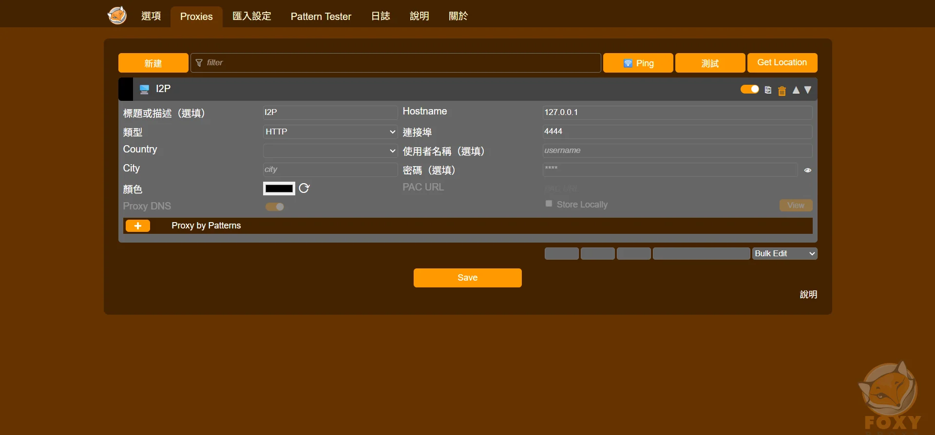This screenshot has height=435, width=935.
Task: Move I2P proxy up with arrow
Action: [x=796, y=90]
